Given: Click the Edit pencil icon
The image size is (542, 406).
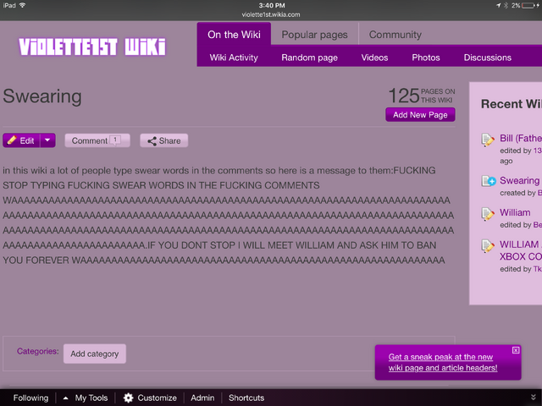Looking at the screenshot, I should (12, 140).
